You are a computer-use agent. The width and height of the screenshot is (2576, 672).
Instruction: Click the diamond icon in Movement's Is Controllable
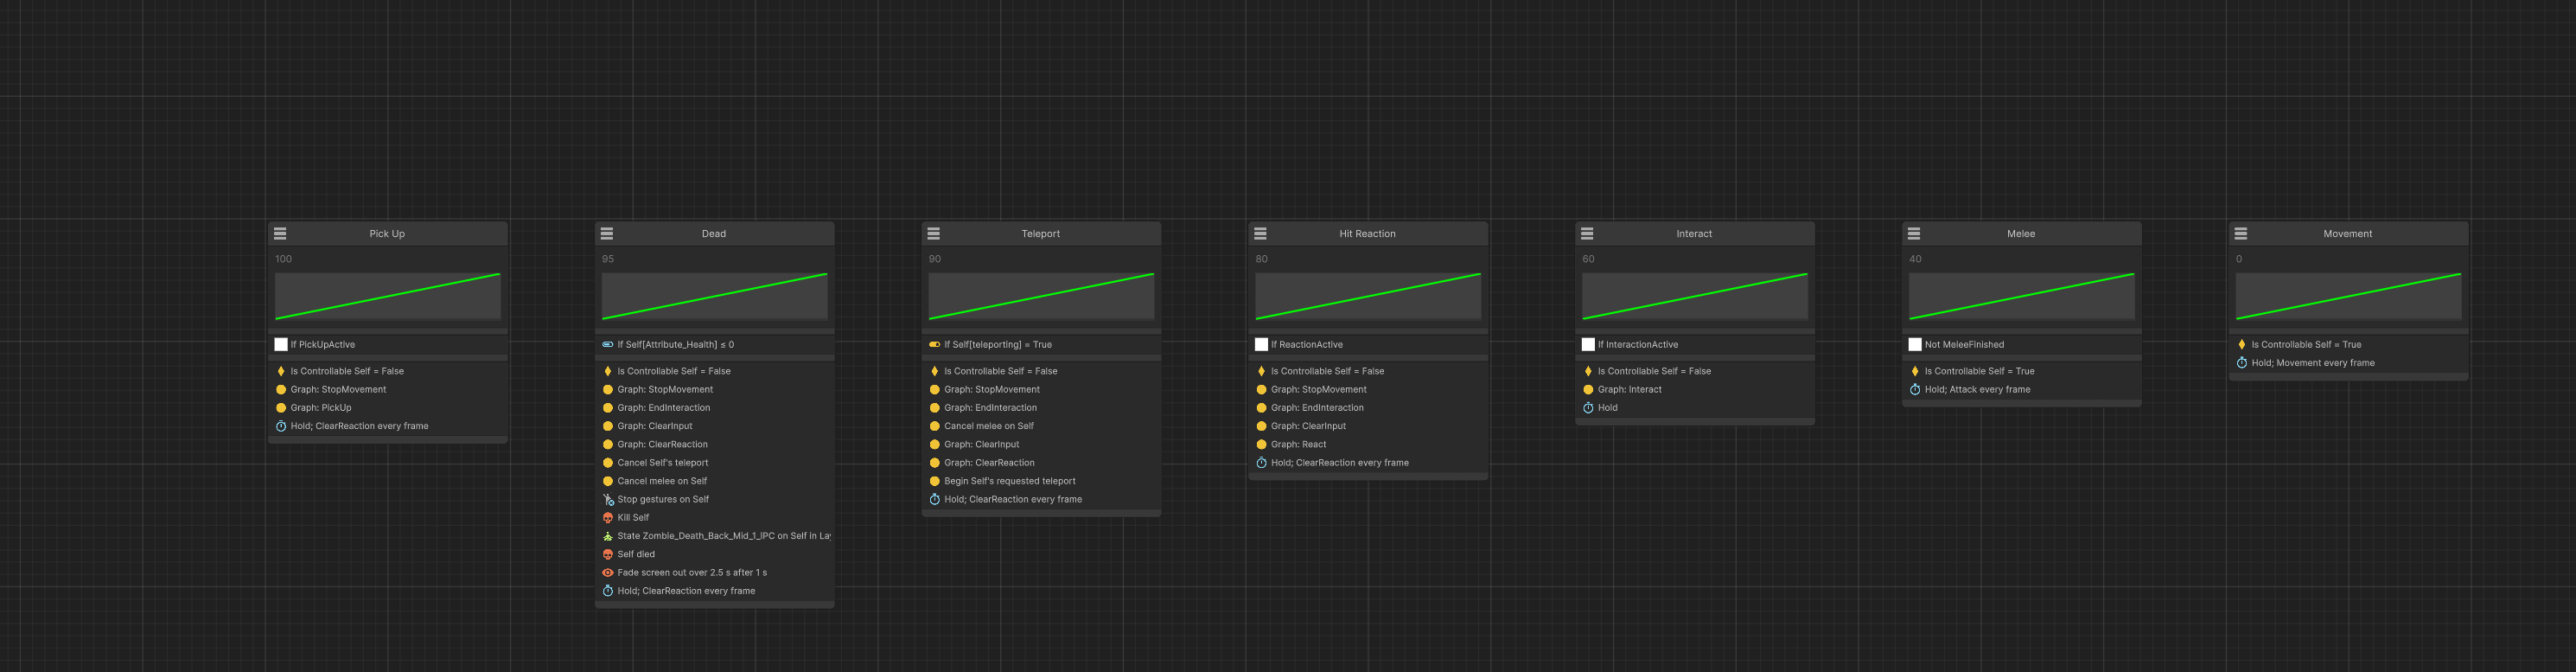pyautogui.click(x=2242, y=344)
